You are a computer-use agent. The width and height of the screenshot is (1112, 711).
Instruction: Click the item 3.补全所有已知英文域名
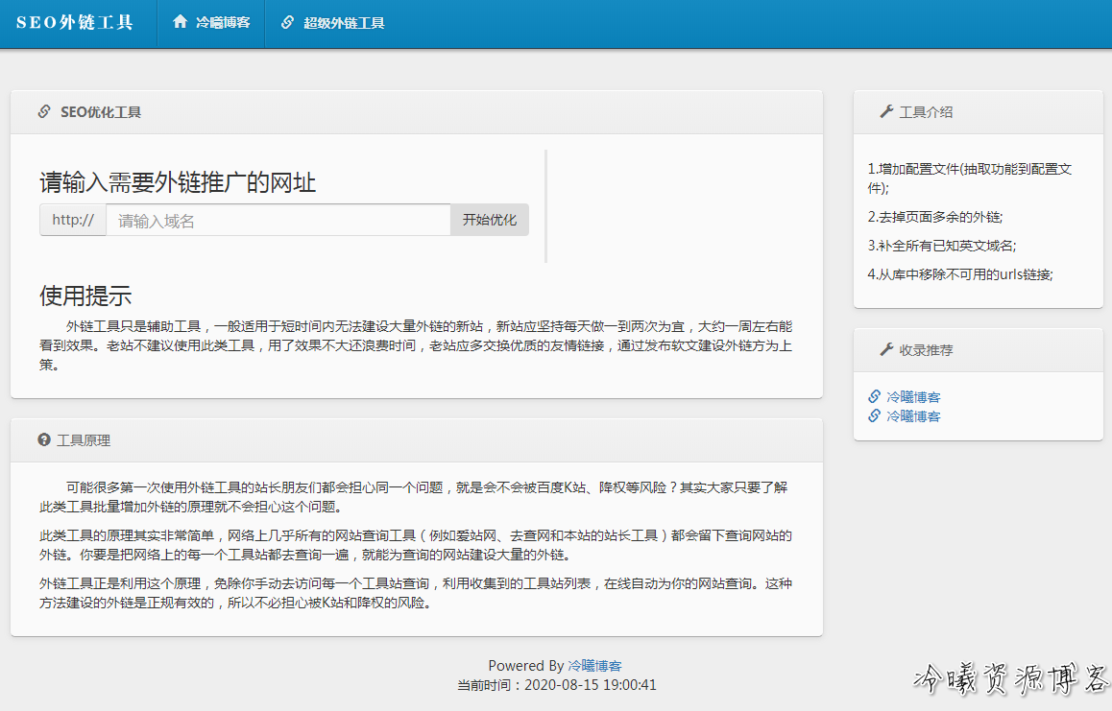pyautogui.click(x=942, y=246)
